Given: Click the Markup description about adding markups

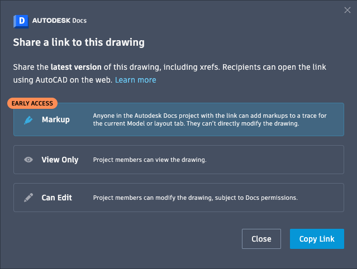Looking at the screenshot, I should [210, 119].
